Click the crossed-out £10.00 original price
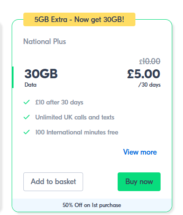 pyautogui.click(x=150, y=61)
